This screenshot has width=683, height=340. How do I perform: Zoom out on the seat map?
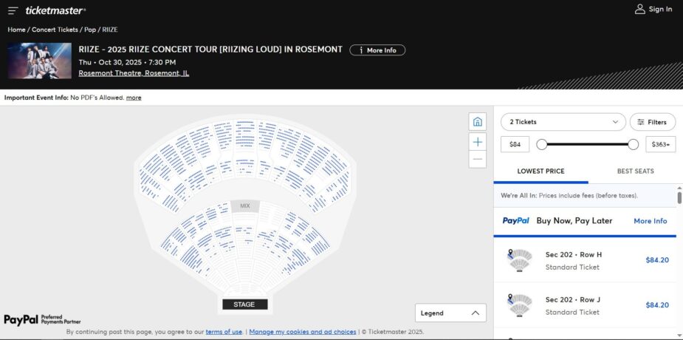[478, 160]
